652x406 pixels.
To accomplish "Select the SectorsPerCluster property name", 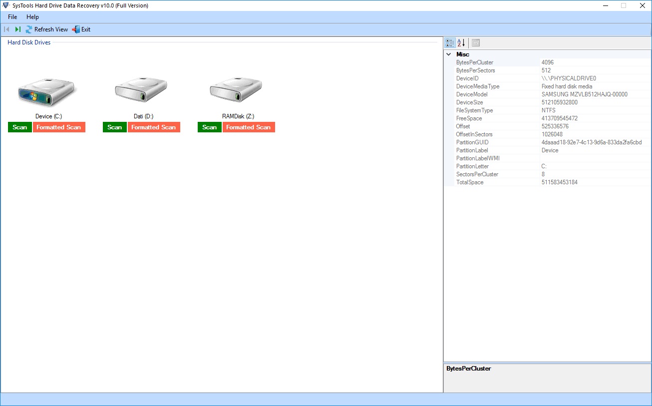I will tap(477, 174).
